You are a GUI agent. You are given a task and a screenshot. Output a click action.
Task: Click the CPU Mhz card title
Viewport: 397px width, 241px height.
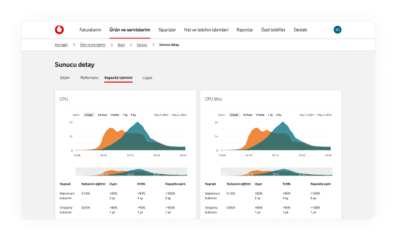coord(213,99)
